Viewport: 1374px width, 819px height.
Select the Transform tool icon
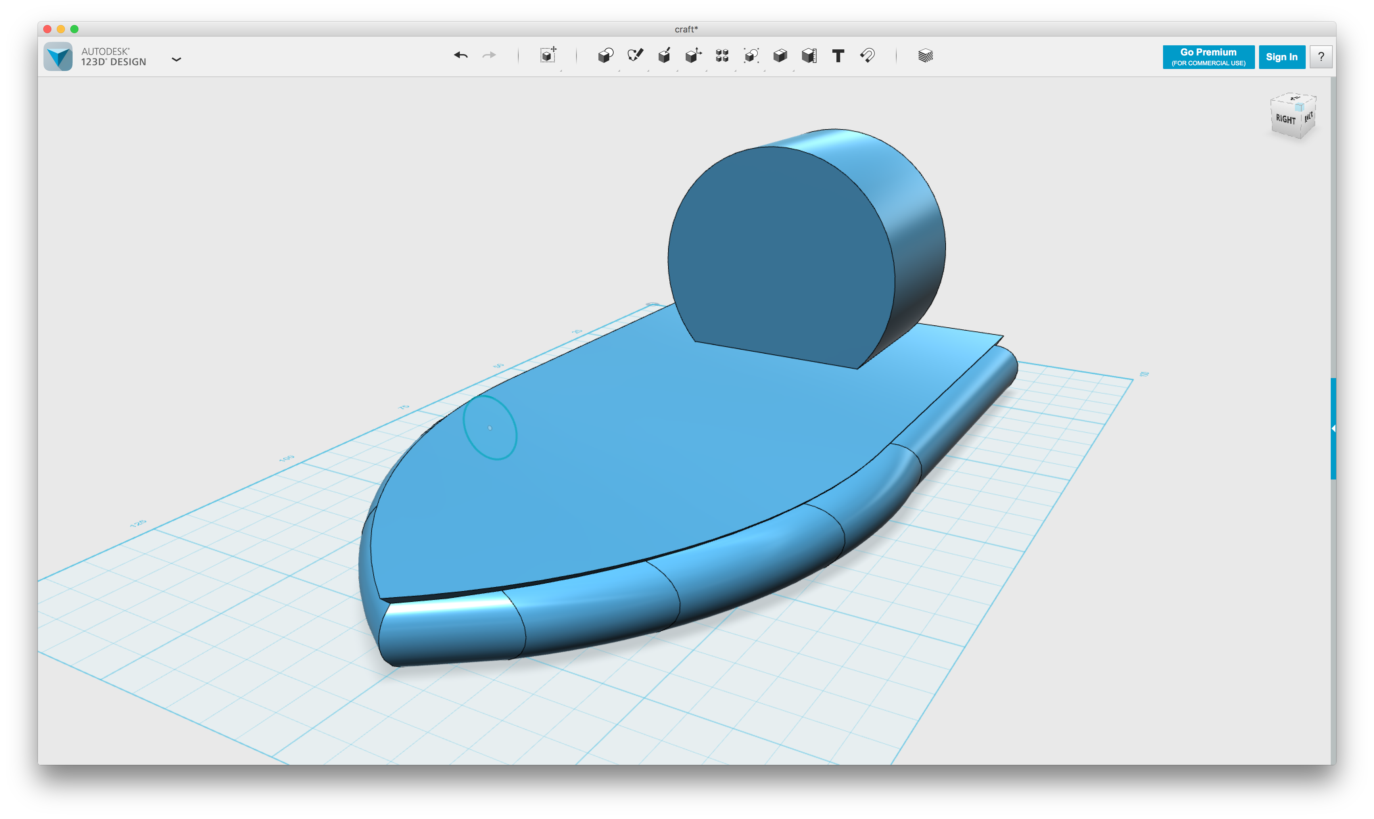point(548,55)
